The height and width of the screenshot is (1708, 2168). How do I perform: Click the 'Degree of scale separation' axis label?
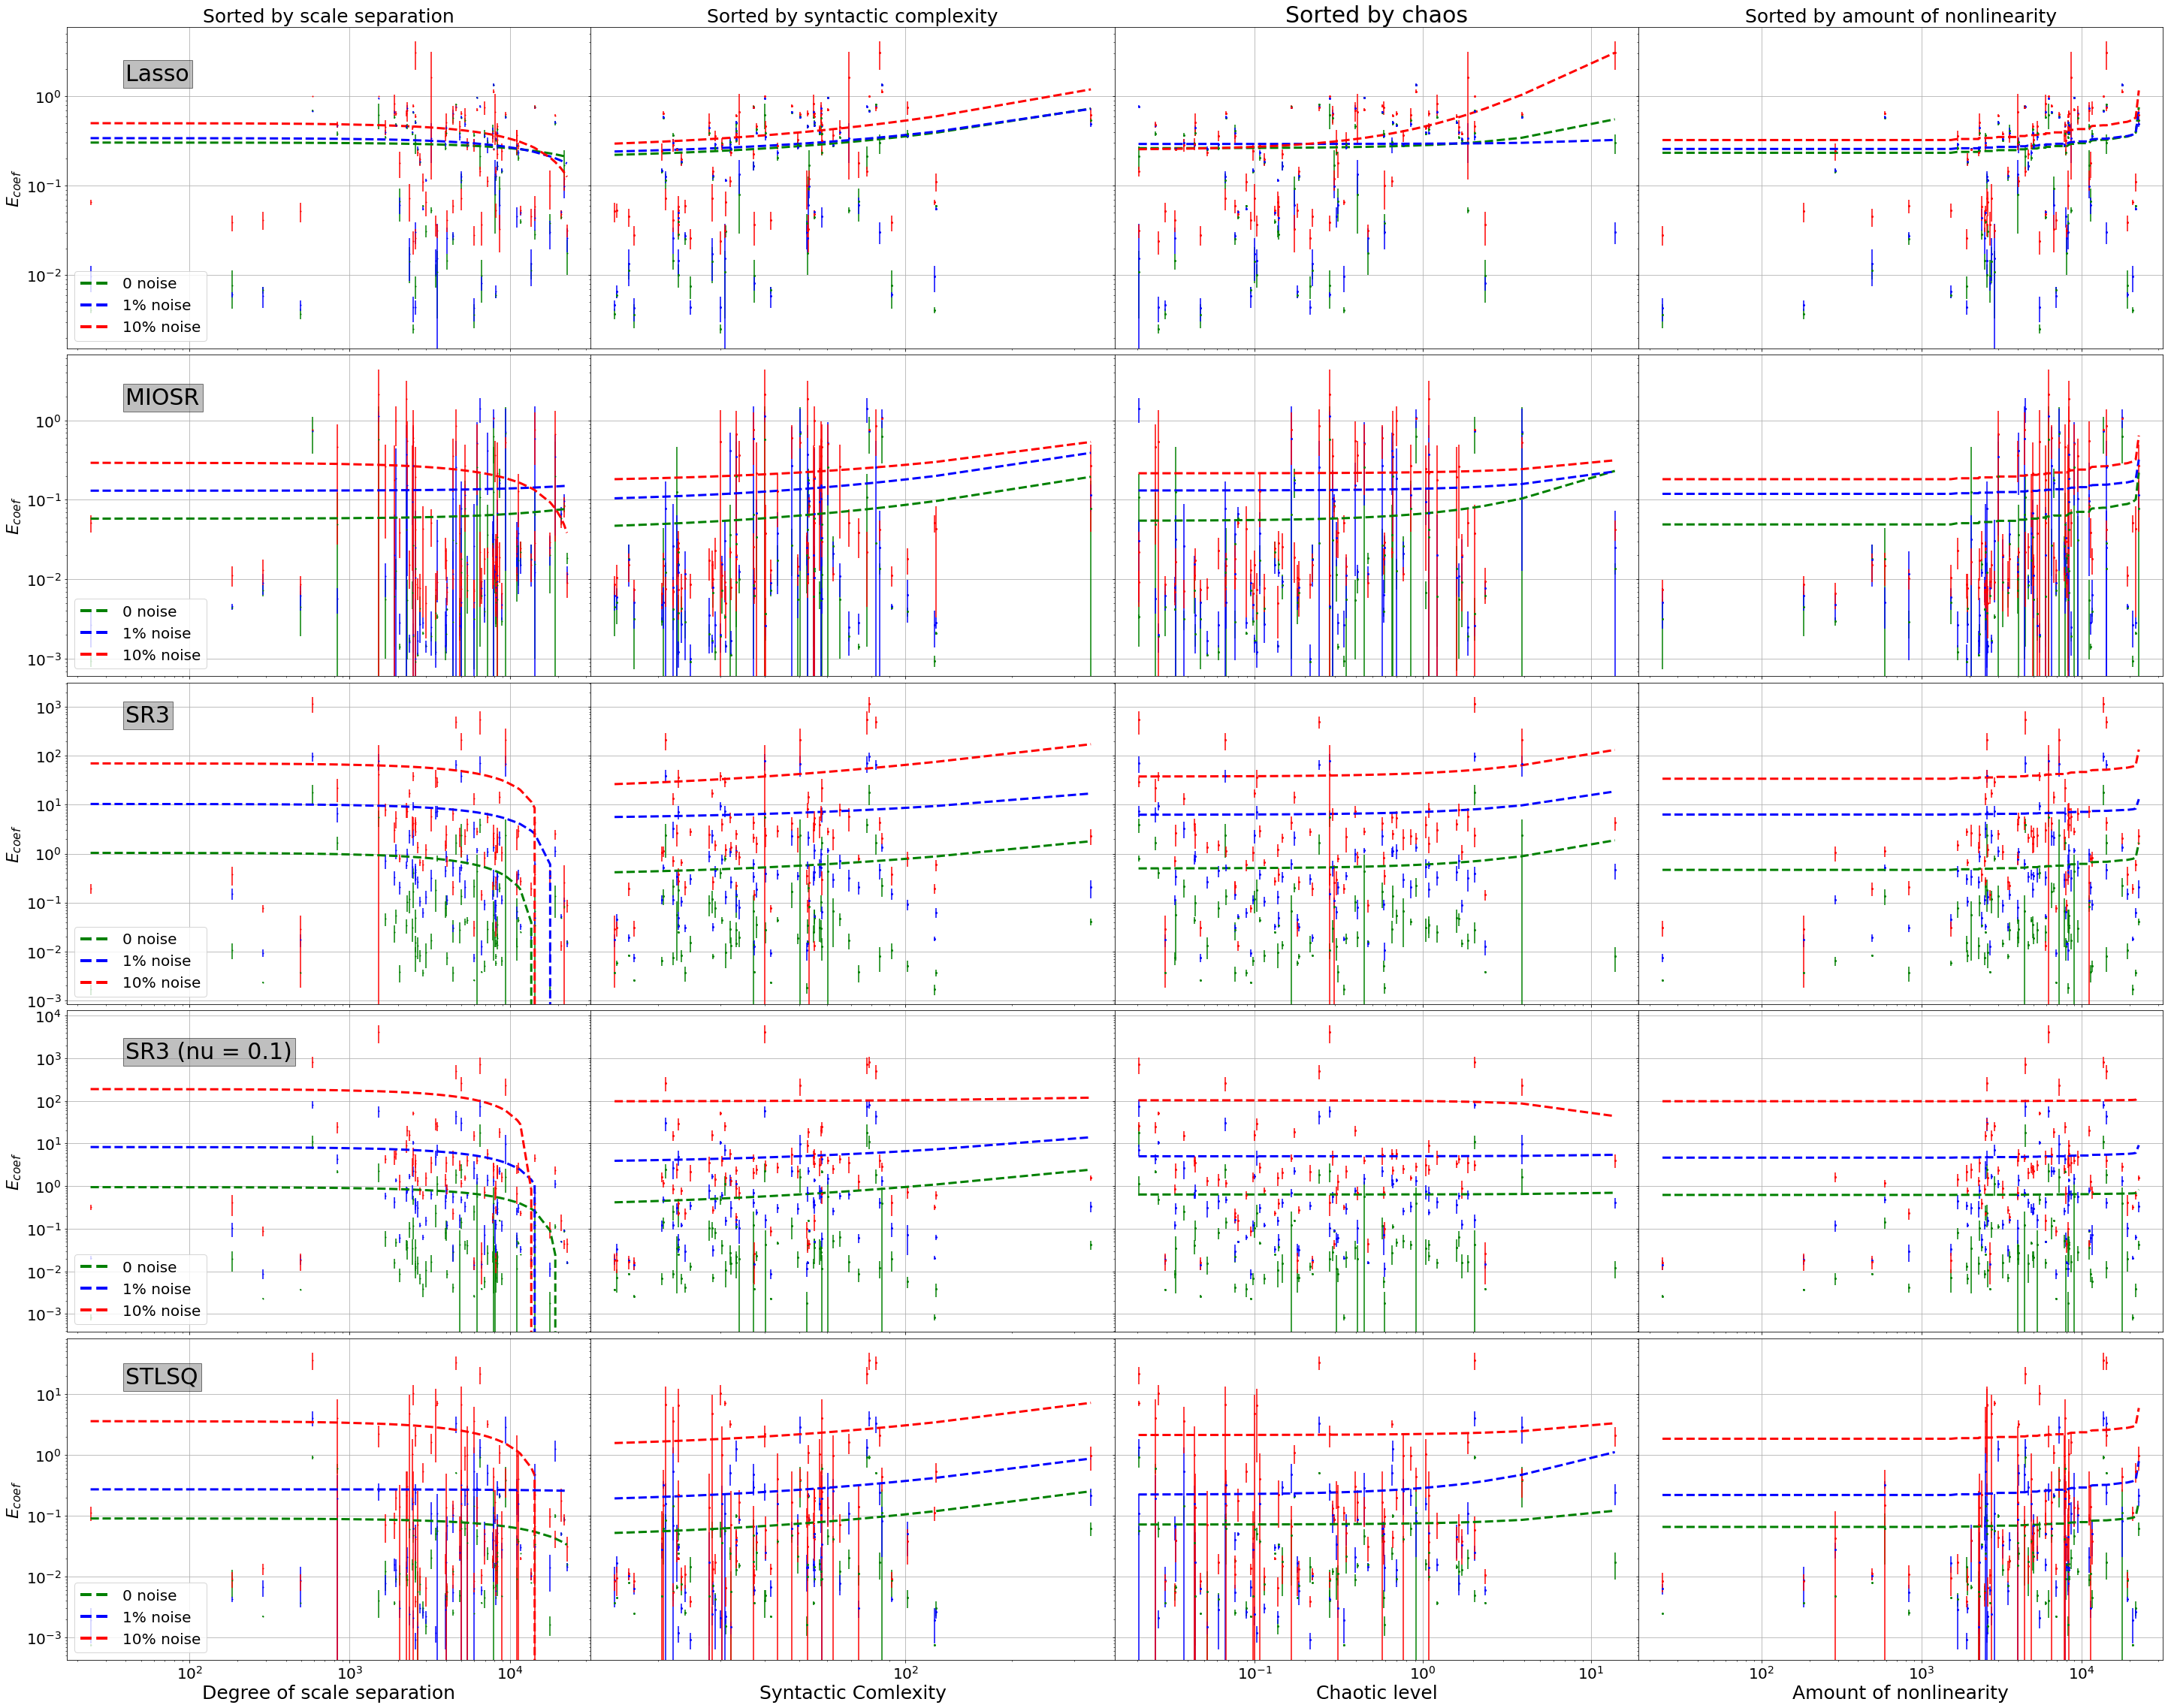pyautogui.click(x=328, y=1692)
